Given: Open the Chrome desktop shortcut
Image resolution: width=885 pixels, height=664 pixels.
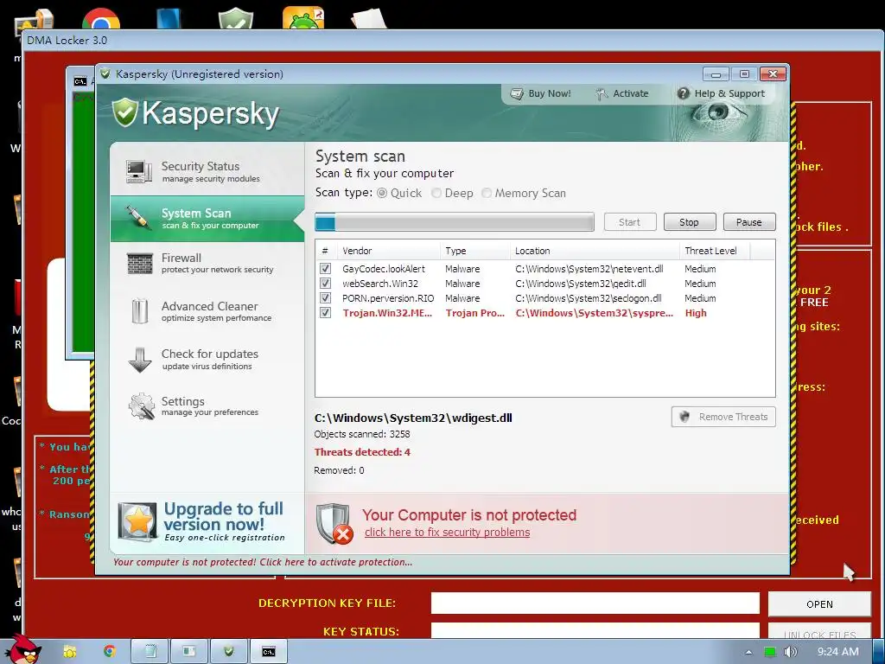Looking at the screenshot, I should tap(101, 18).
